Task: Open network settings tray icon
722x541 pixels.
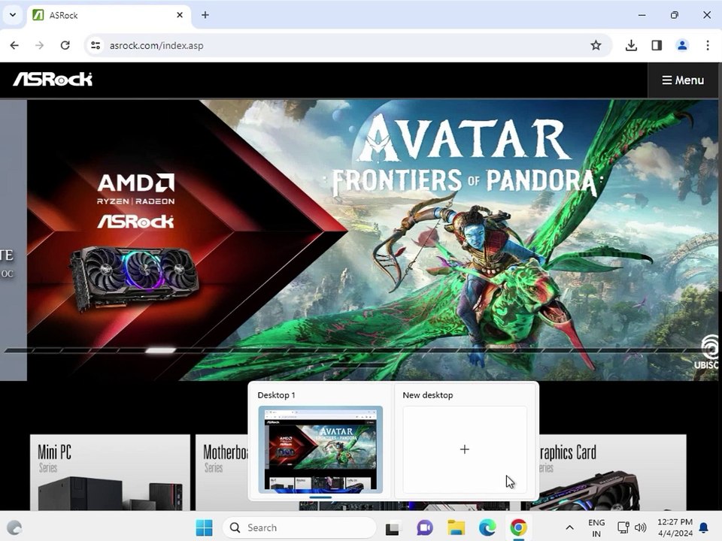Action: click(x=623, y=527)
